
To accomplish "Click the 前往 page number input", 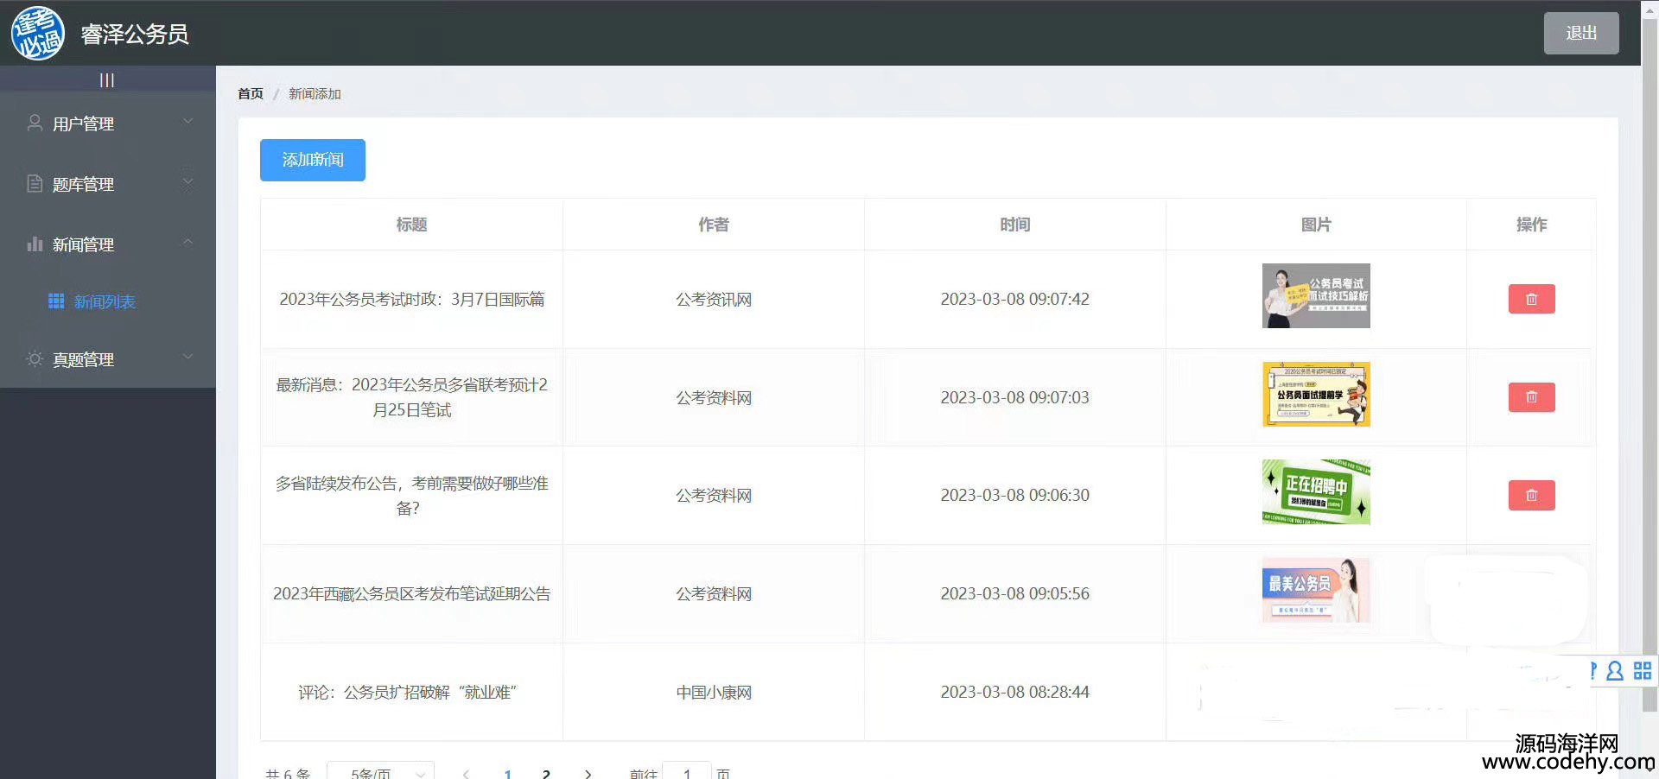I will [x=687, y=771].
